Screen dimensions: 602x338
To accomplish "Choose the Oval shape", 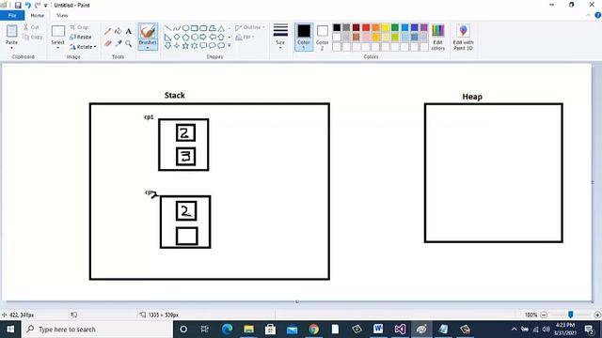I will (185, 28).
